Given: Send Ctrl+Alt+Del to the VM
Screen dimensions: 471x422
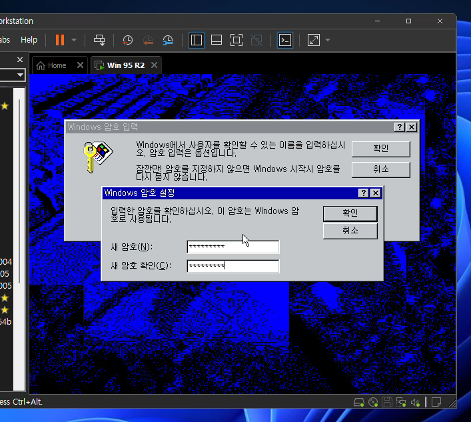Looking at the screenshot, I should [x=99, y=40].
